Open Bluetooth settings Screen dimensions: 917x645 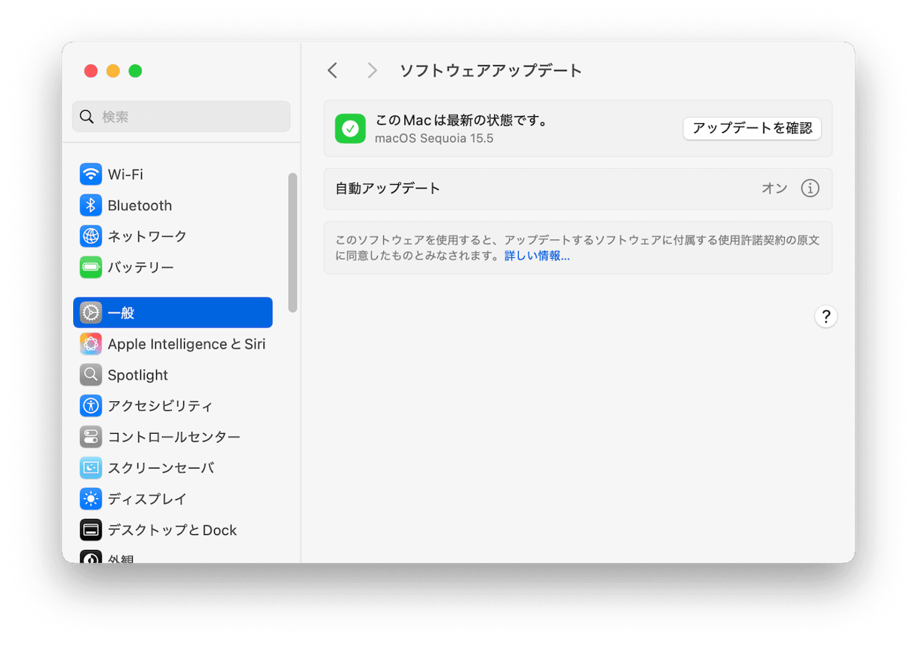click(140, 205)
